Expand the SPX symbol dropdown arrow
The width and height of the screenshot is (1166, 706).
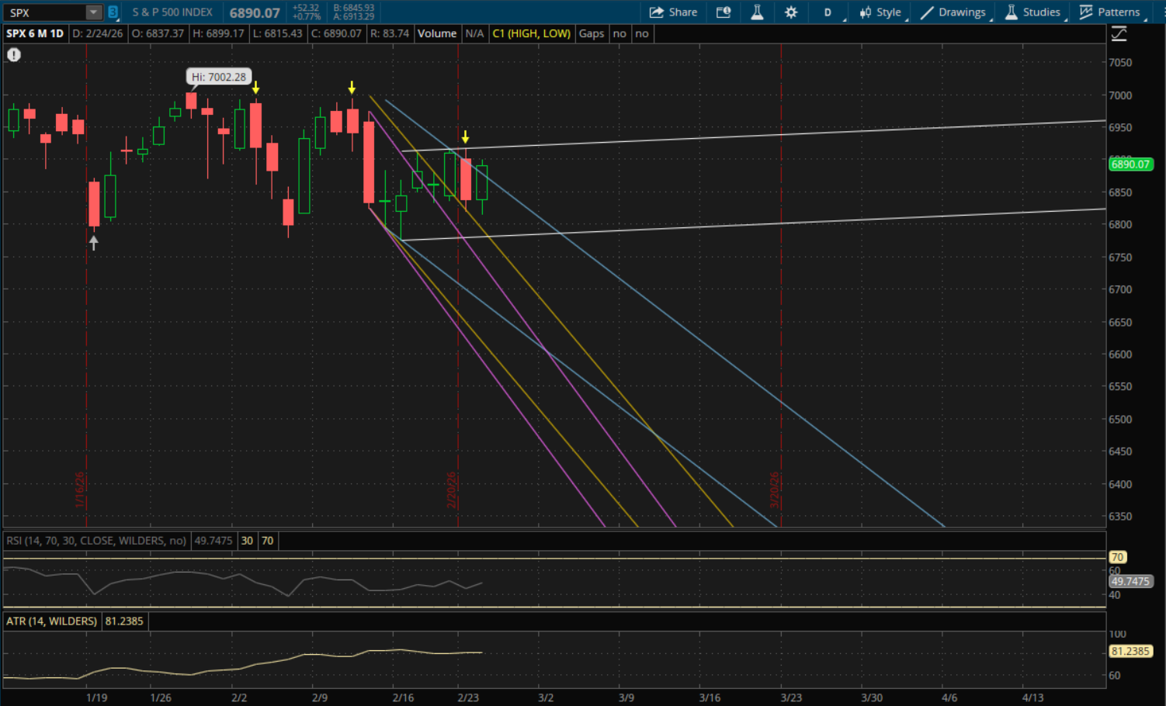pos(93,12)
